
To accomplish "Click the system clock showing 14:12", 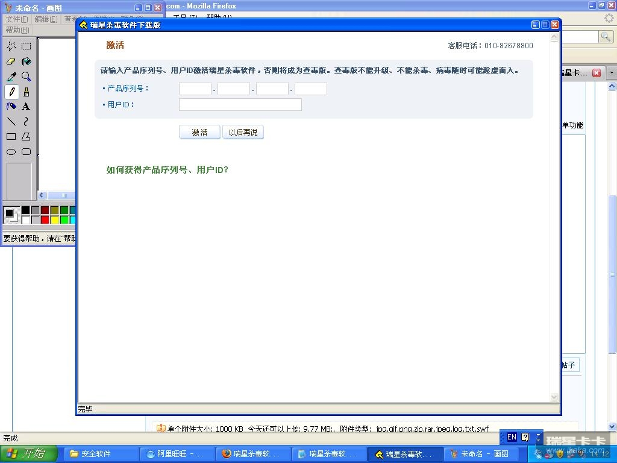I will [600, 454].
